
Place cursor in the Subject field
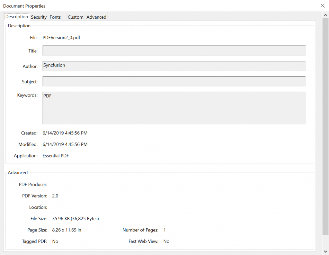(173, 81)
